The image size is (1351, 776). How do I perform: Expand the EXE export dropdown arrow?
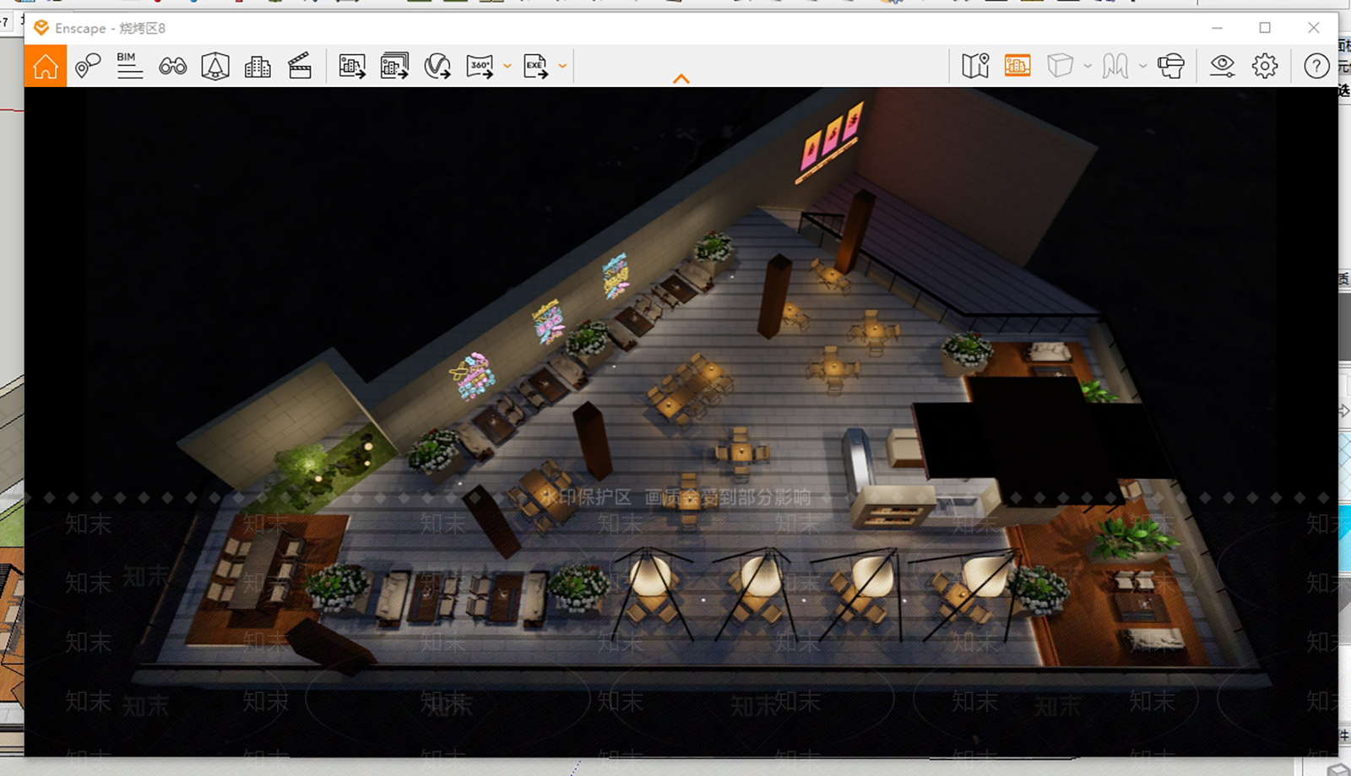coord(562,66)
